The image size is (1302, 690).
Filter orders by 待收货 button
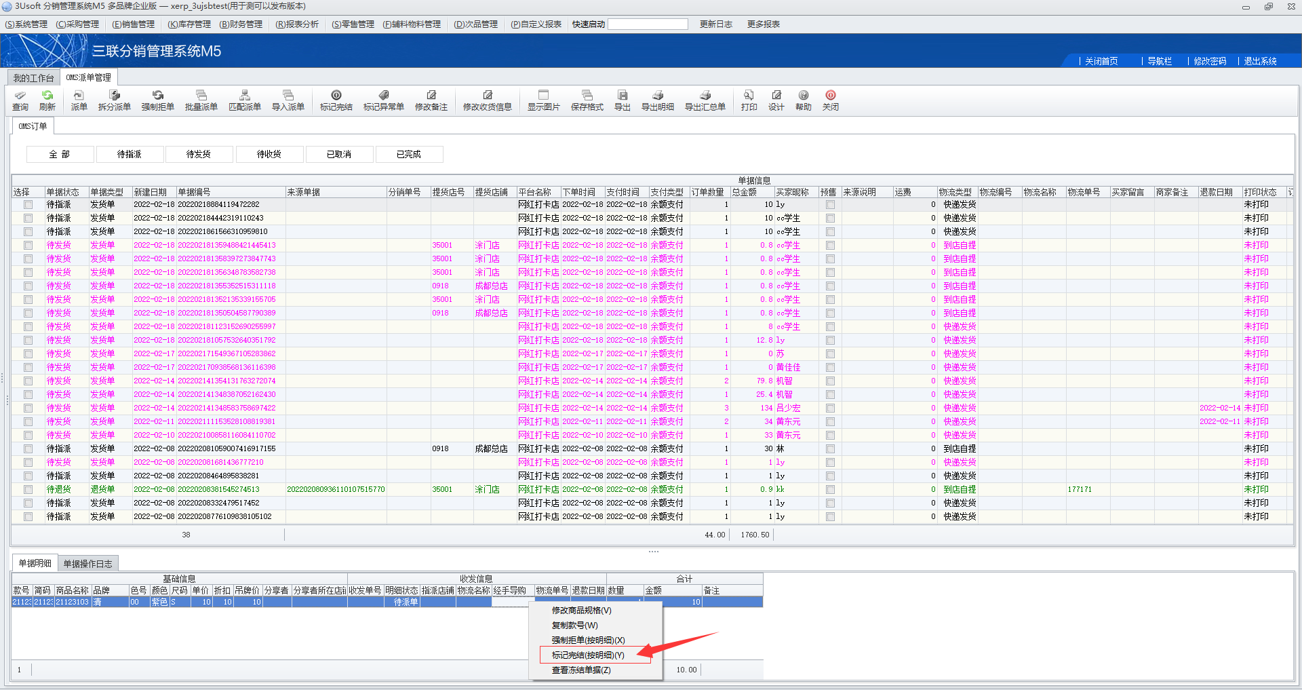click(269, 155)
